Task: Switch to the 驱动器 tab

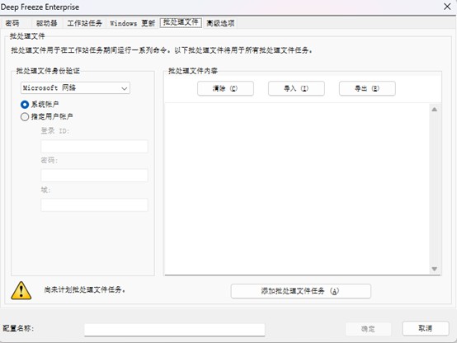Action: [47, 23]
